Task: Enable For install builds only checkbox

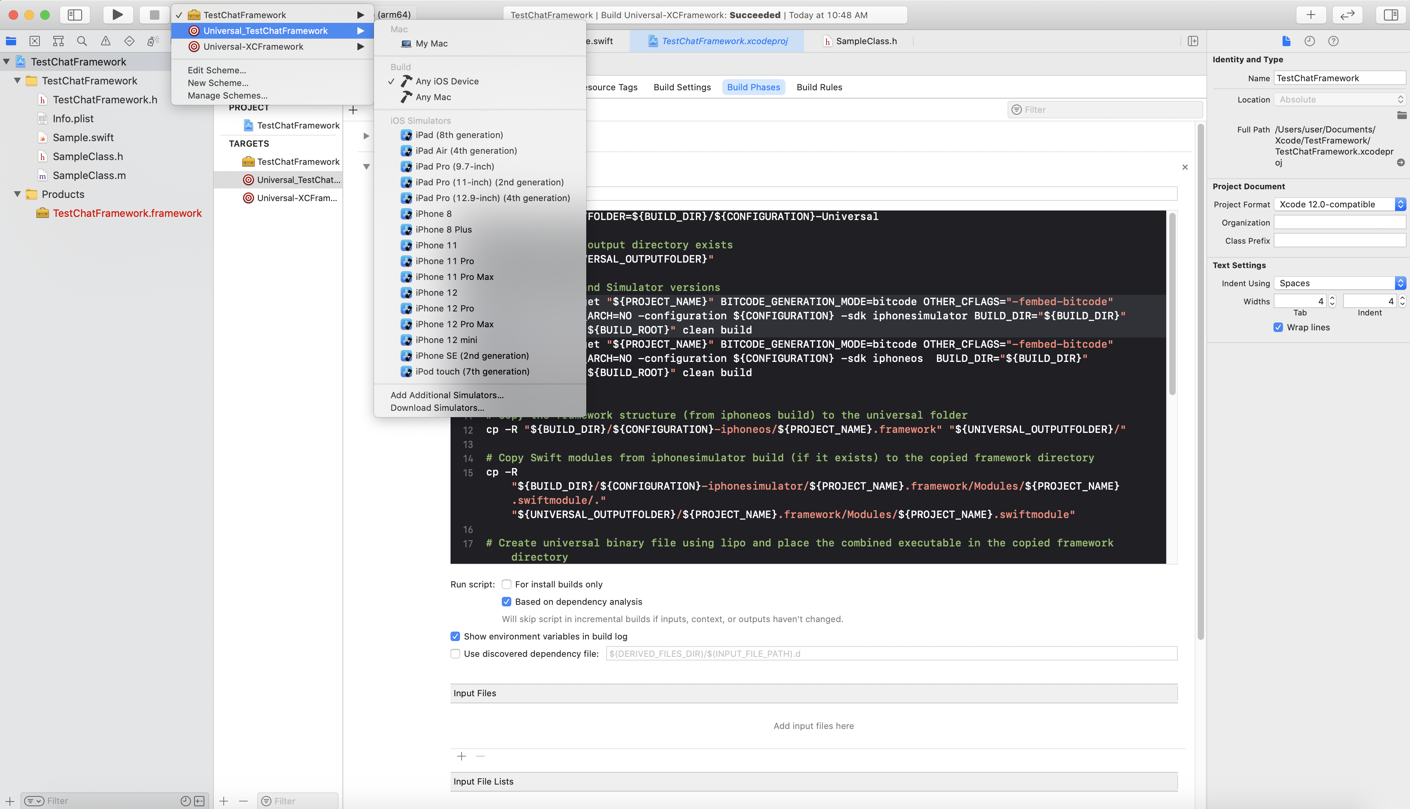Action: [507, 584]
